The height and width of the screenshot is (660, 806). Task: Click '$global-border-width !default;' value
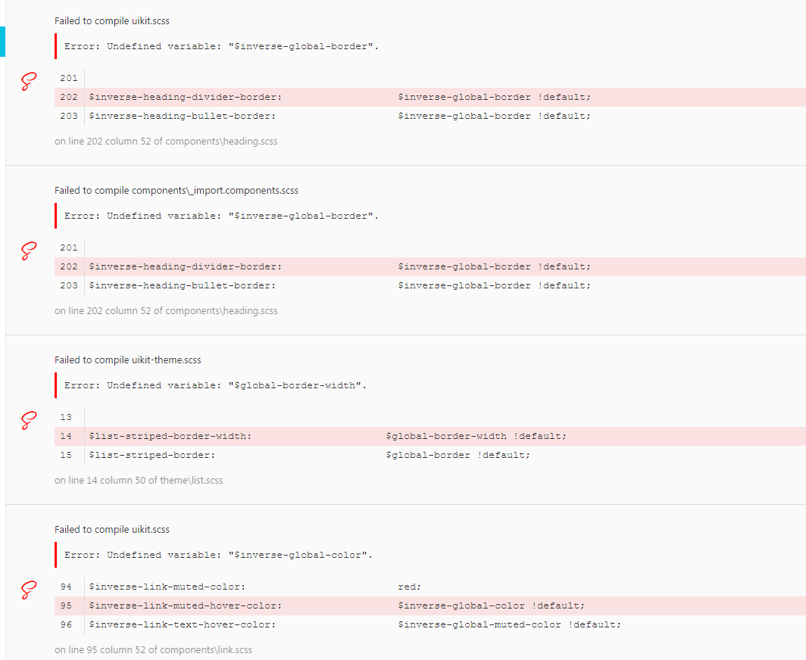pos(476,436)
